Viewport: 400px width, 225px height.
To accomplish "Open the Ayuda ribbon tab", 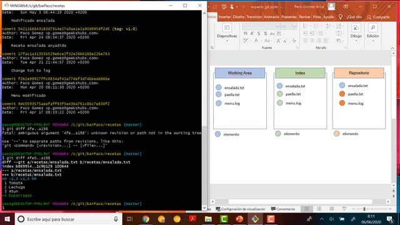I will coord(328,17).
